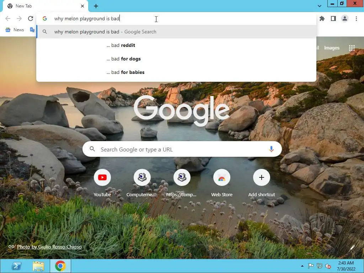Open the network tray icon
The height and width of the screenshot is (273, 364).
pos(320,266)
